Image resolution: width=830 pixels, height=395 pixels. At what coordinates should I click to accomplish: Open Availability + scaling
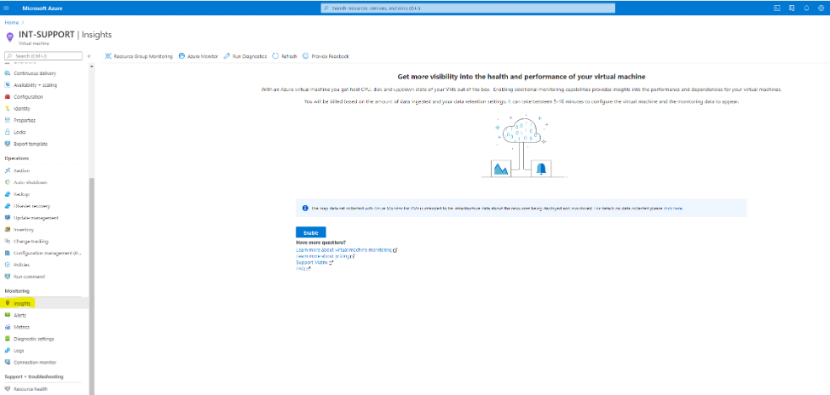click(x=35, y=85)
